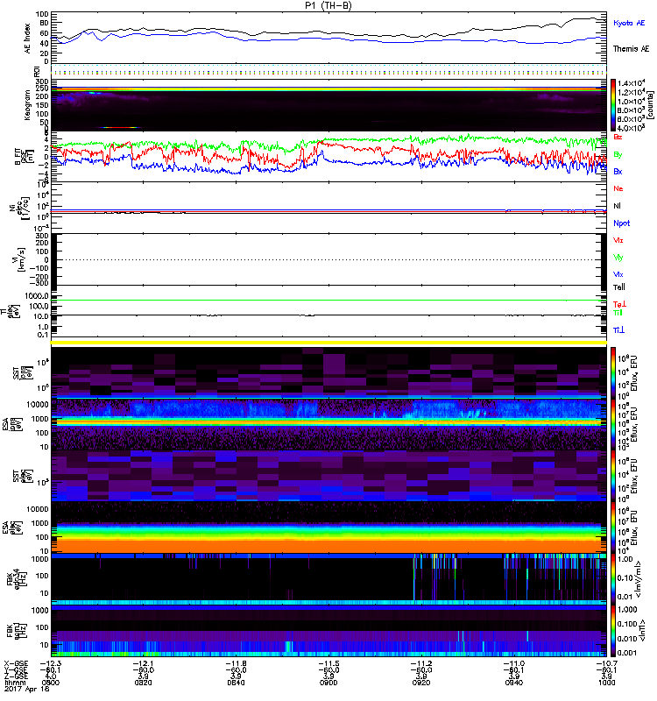Pick the Keogram counts color bar
This screenshot has height=701, width=657.
[x=613, y=105]
